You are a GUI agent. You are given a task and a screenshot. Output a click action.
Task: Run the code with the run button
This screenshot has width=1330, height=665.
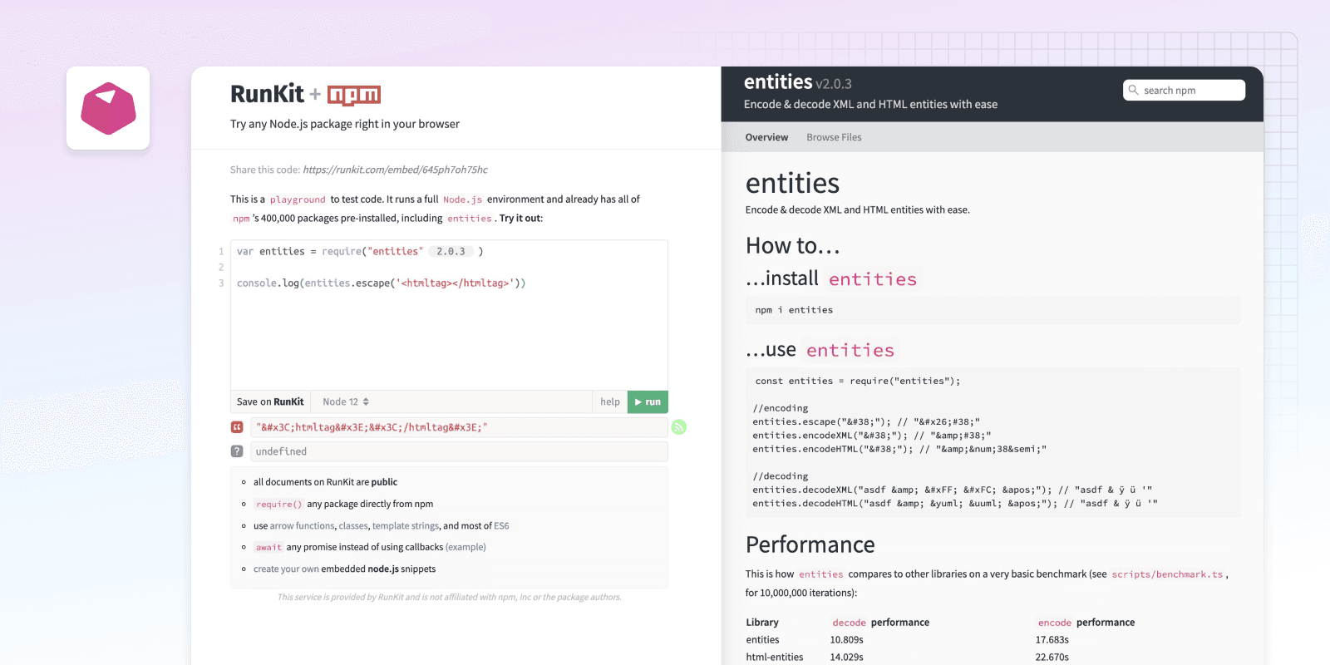pyautogui.click(x=648, y=401)
